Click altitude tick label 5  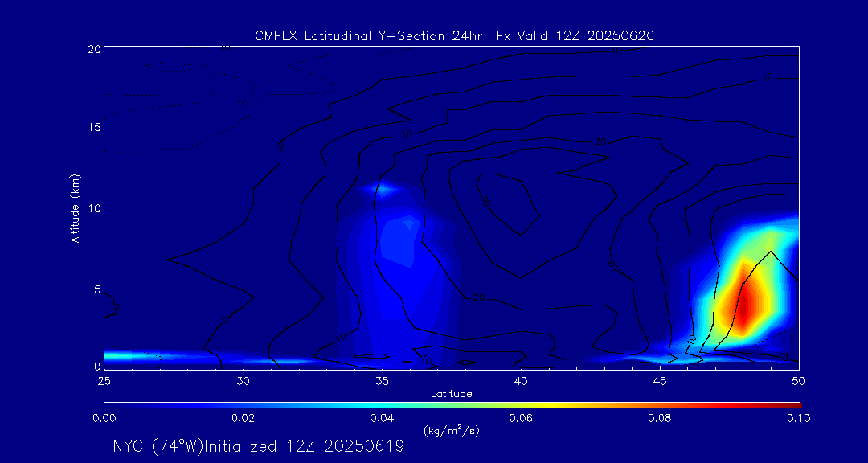[x=96, y=289]
